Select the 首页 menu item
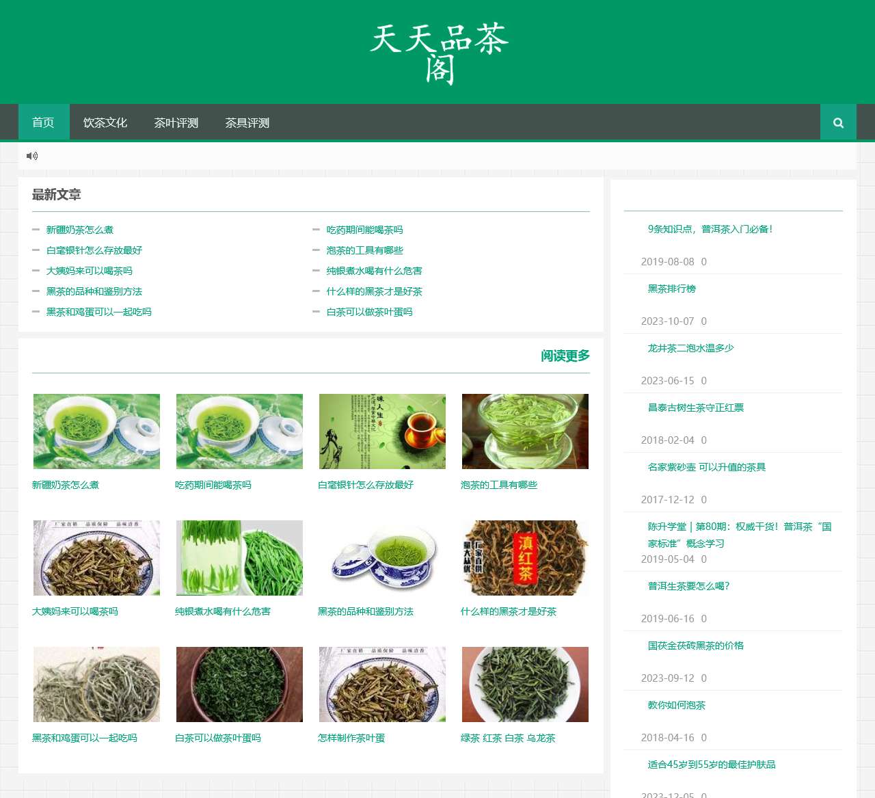875x798 pixels. point(44,122)
